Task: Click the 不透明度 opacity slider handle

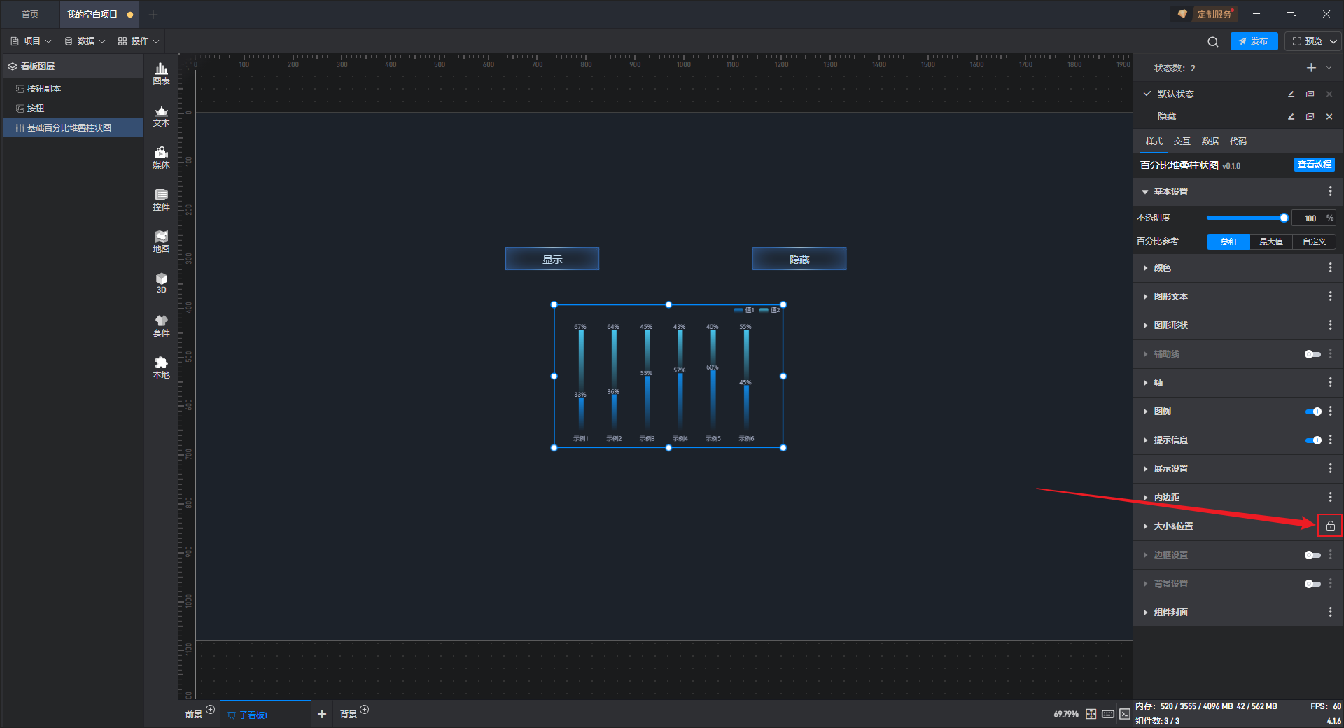Action: click(x=1284, y=218)
